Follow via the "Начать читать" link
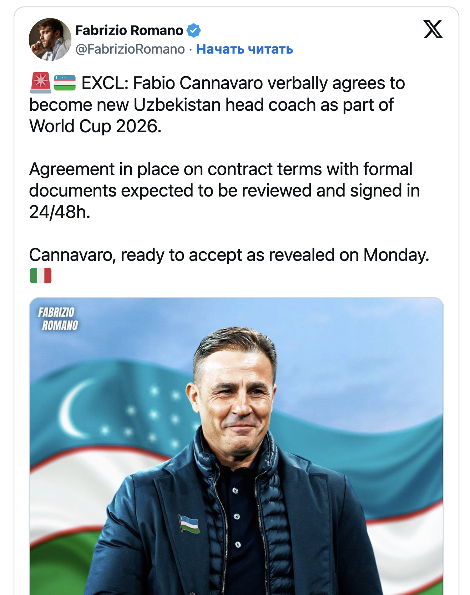 point(244,49)
